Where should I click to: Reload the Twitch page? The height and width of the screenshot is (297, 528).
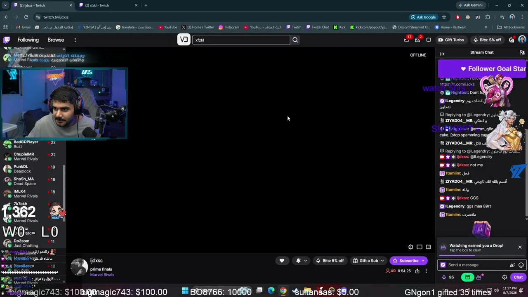(26, 17)
